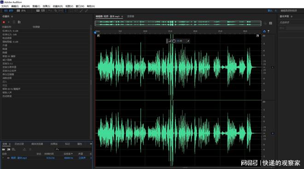Click the snapping magnet icon by ruler
This screenshot has height=169, width=304.
(x=264, y=31)
